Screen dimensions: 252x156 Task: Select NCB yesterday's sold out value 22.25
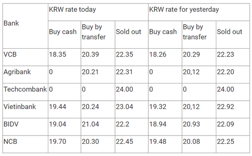[226, 142]
